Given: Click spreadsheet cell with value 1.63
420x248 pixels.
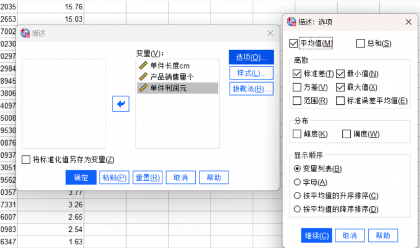Looking at the screenshot, I should (x=51, y=242).
